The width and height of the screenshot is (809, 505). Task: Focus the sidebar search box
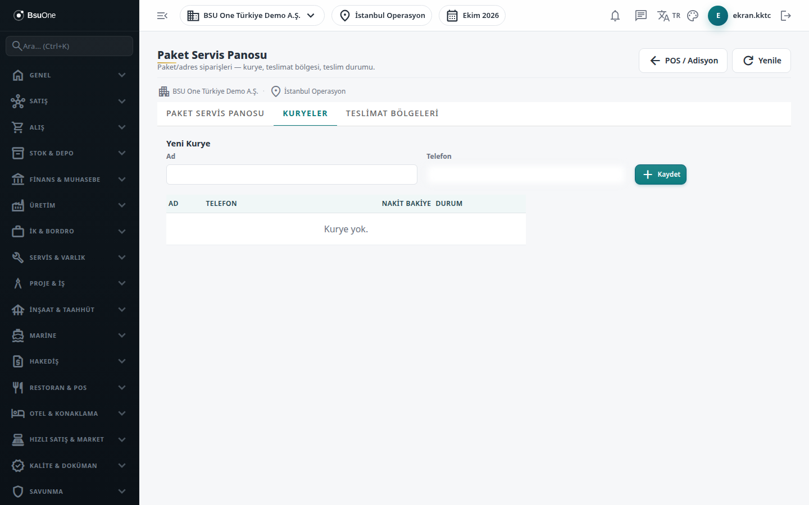click(x=70, y=46)
